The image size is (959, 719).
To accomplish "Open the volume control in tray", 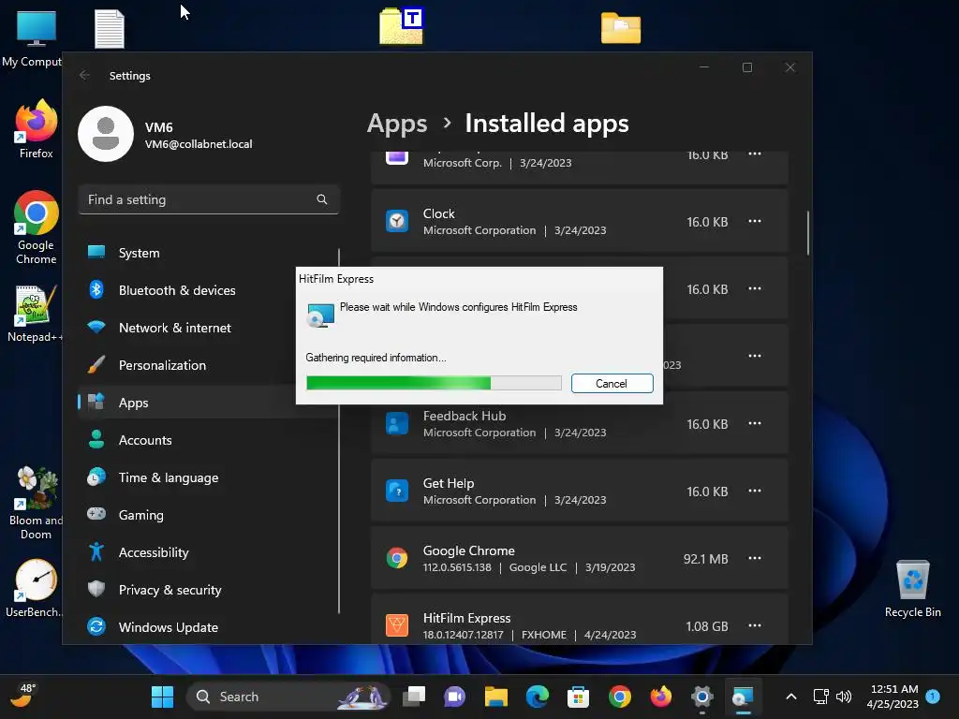I will (x=844, y=697).
